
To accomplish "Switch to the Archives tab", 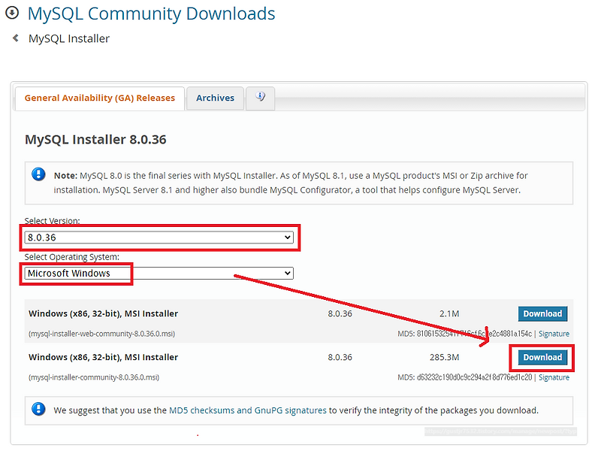I will 216,98.
